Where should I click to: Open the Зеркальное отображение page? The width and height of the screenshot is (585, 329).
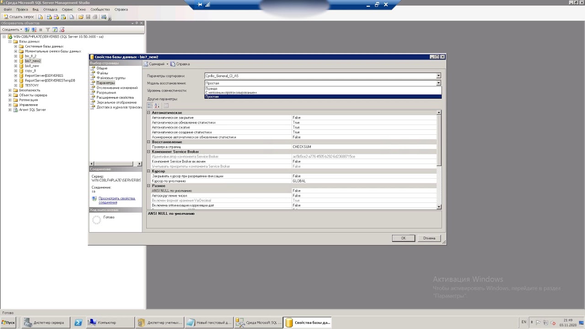116,102
